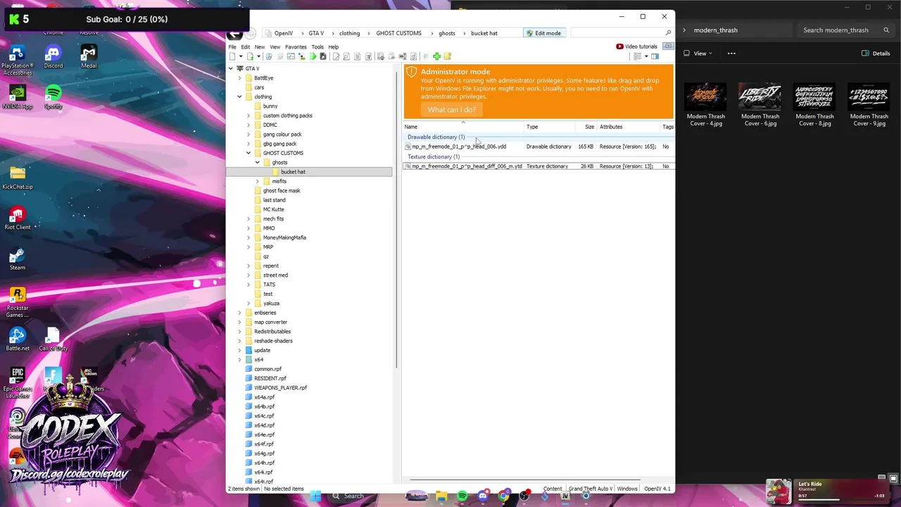Click the Grand Theft Auto V status entry

click(591, 489)
